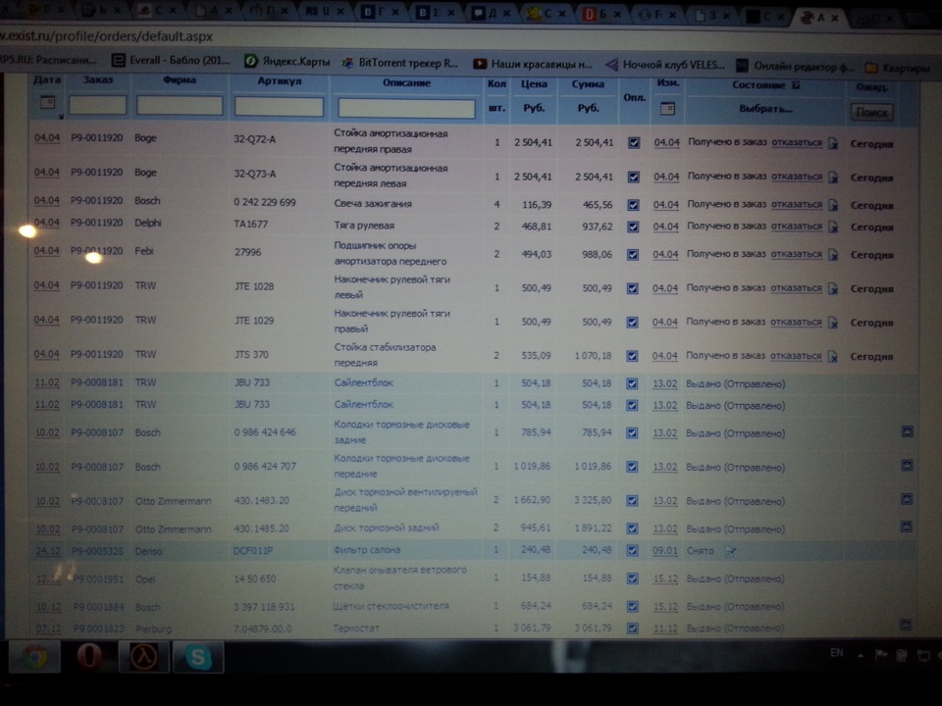Viewport: 942px width, 706px height.
Task: Toggle the paid checkbox in the Febi 27996 row
Action: [633, 255]
